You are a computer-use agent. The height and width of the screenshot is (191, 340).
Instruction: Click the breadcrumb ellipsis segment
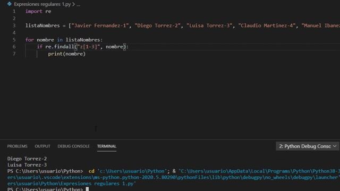point(79,4)
